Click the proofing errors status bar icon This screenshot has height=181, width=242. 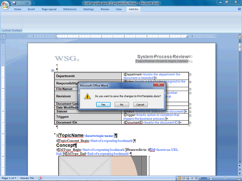tap(40, 178)
